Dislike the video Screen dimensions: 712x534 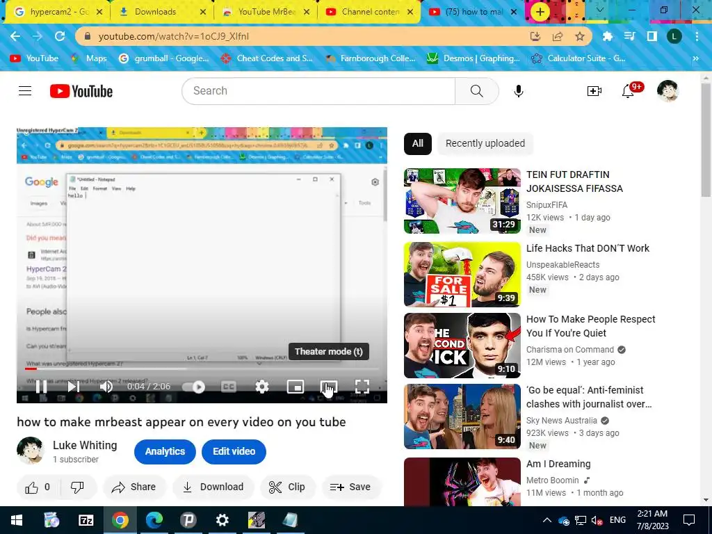coord(77,487)
